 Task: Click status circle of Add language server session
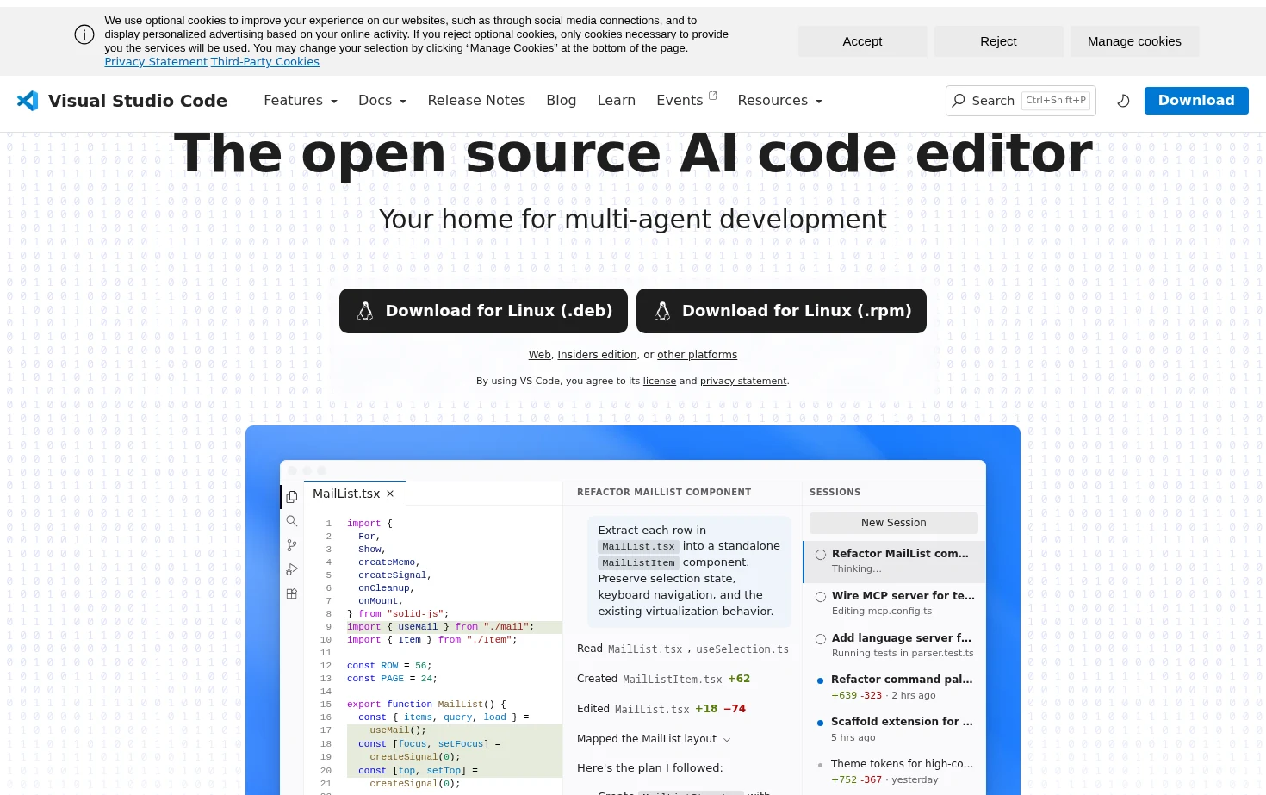click(821, 639)
